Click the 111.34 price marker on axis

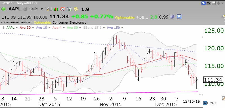point(213,80)
